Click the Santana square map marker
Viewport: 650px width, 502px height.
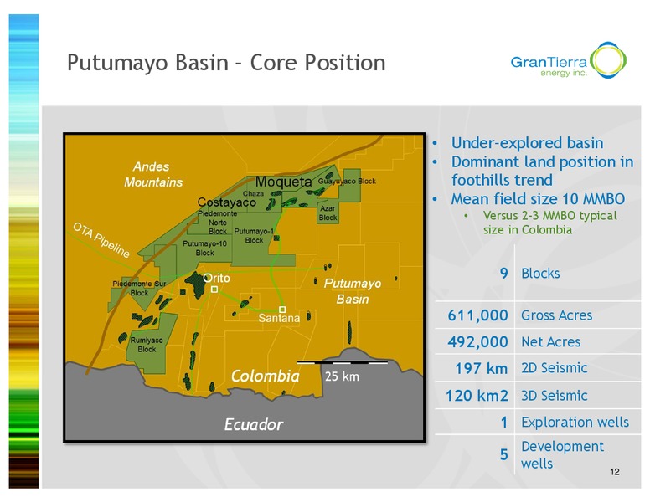coord(282,310)
